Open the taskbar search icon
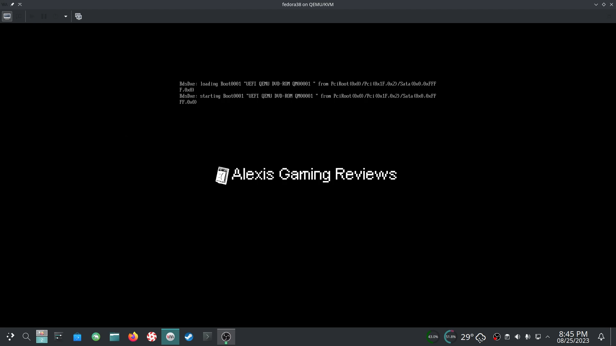 coord(26,337)
